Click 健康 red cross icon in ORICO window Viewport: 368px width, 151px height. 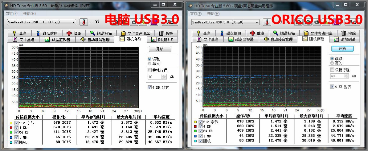point(252,33)
